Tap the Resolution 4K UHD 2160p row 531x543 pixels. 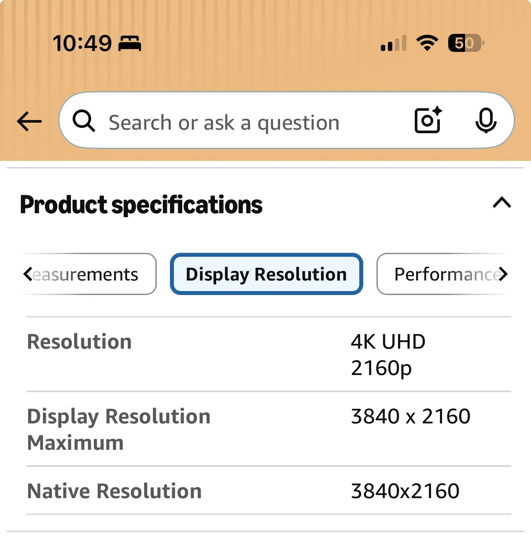point(269,354)
